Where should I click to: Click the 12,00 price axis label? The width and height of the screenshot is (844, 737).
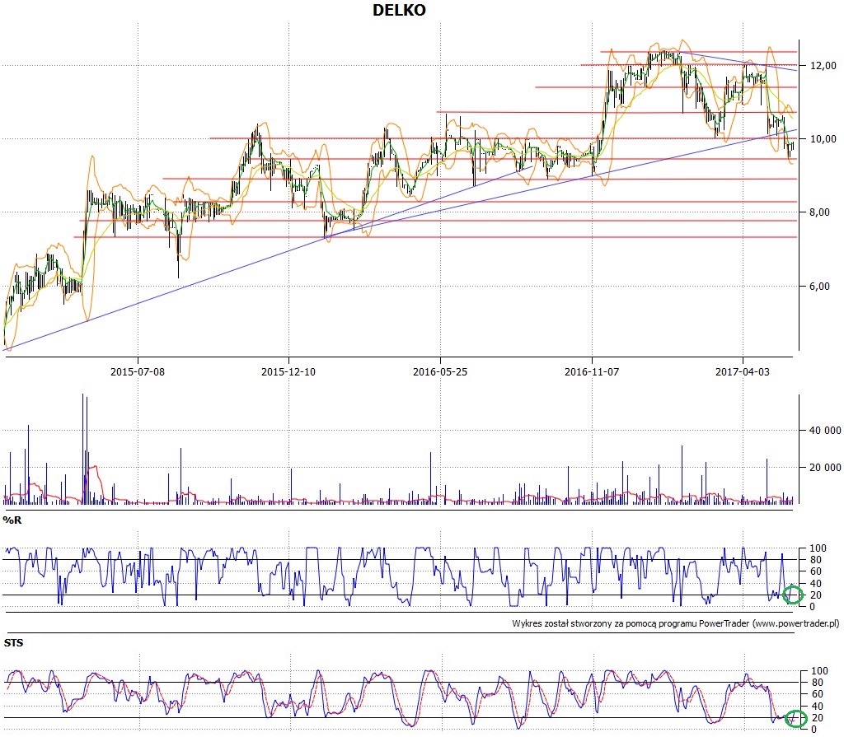[x=823, y=66]
